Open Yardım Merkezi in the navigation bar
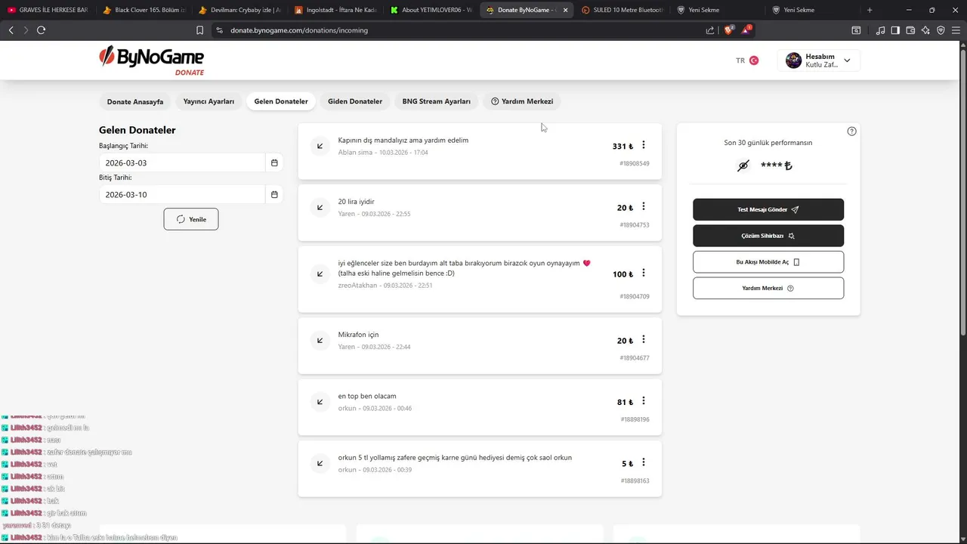The width and height of the screenshot is (967, 544). pos(522,101)
